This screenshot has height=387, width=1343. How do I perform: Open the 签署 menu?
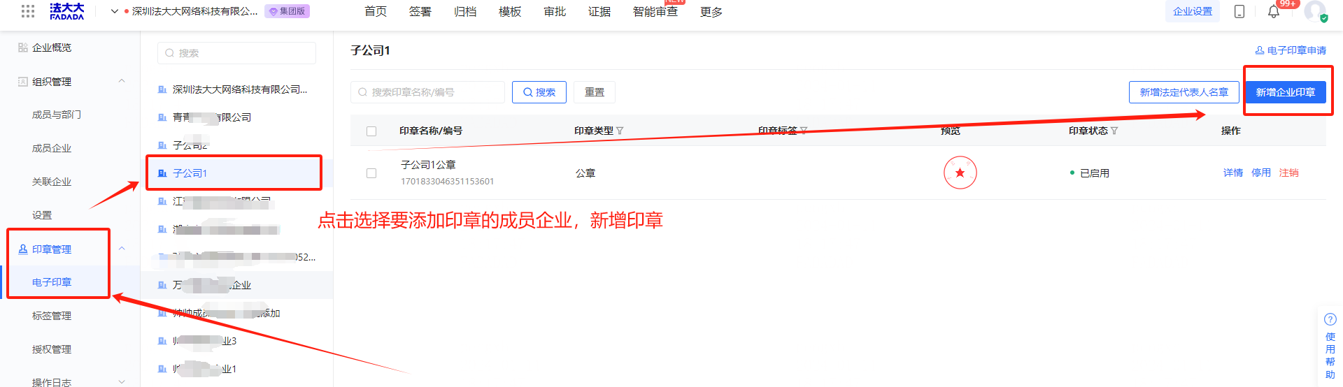click(420, 12)
